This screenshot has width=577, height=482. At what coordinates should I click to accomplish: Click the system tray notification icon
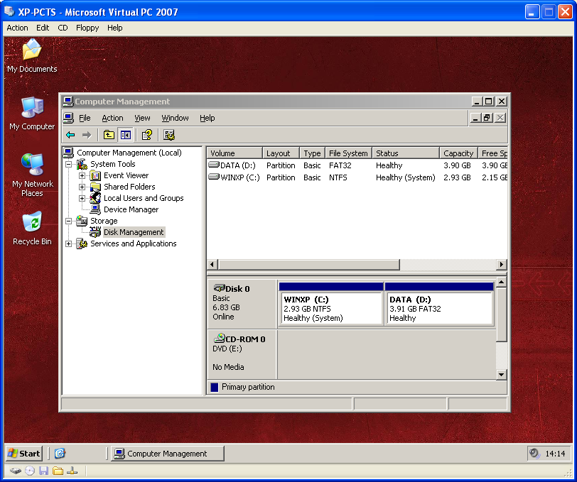click(x=534, y=454)
